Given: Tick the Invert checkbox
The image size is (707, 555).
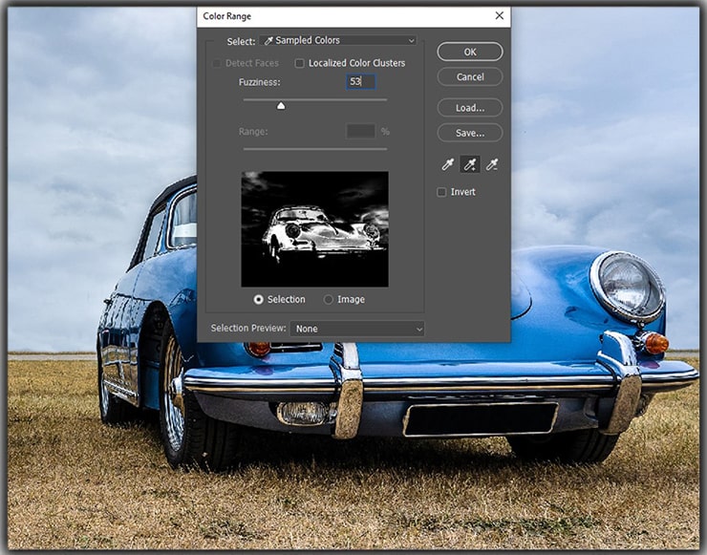Looking at the screenshot, I should pyautogui.click(x=441, y=192).
